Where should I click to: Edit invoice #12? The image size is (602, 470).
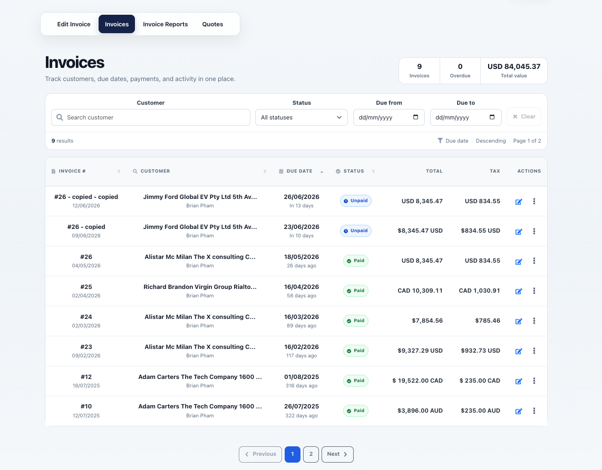519,381
